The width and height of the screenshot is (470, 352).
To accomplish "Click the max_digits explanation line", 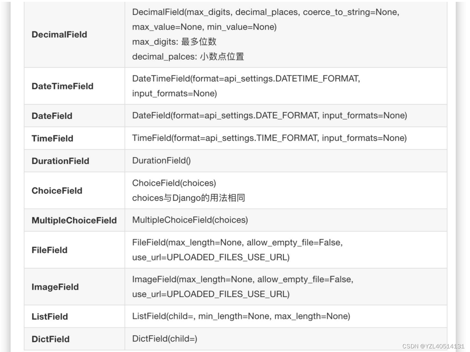I will [174, 42].
